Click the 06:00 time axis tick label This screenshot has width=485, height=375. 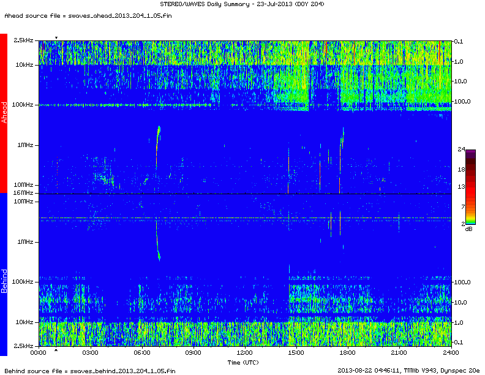(x=141, y=353)
